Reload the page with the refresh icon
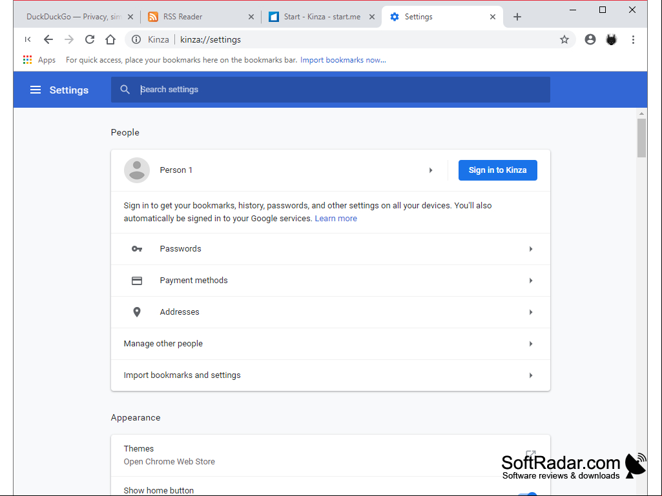Viewport: 662px width, 496px height. point(90,39)
